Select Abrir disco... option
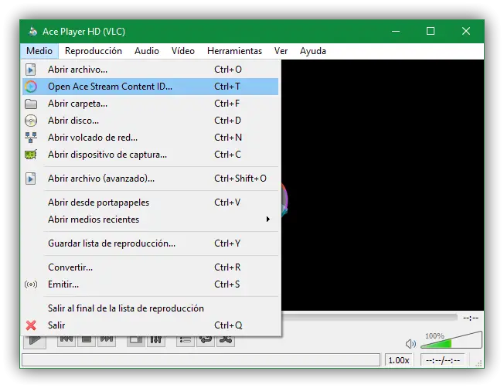 tap(151, 121)
